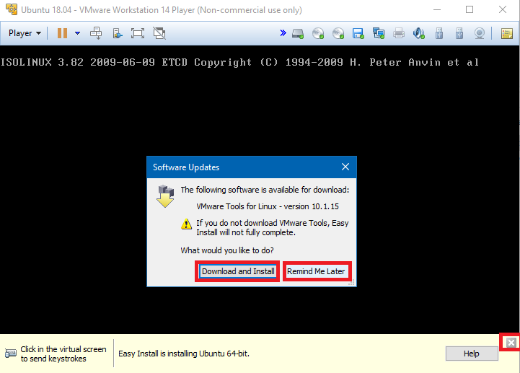Image resolution: width=520 pixels, height=373 pixels.
Task: Click the webcam device icon
Action: pos(480,33)
